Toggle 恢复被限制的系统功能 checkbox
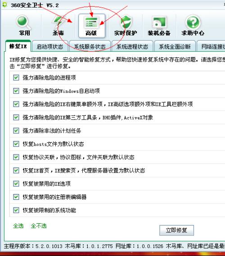The height and width of the screenshot is (256, 225). tap(16, 210)
